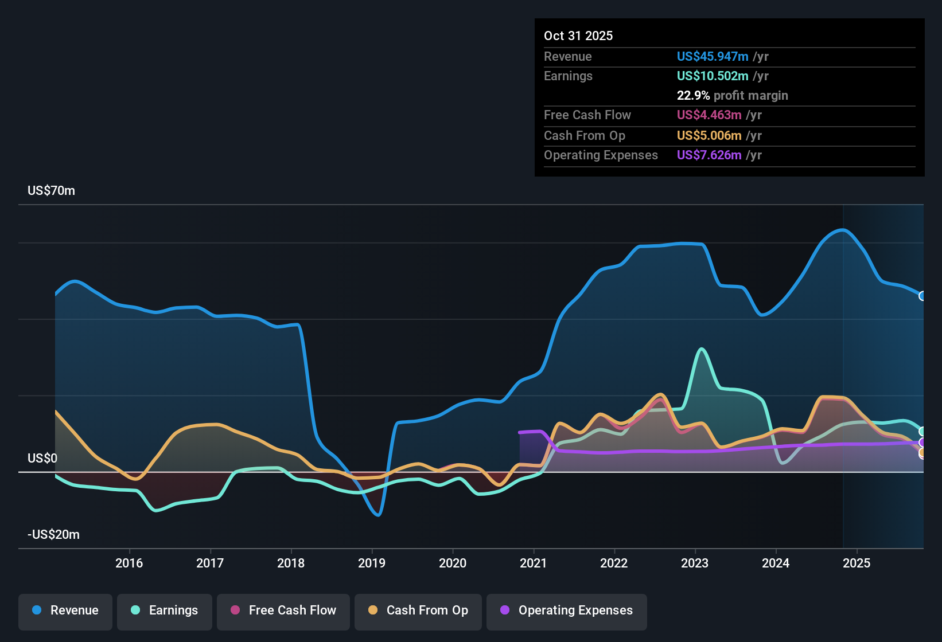Screen dimensions: 942x642
Task: Click the Cash From Op endpoint marker
Action: (x=922, y=453)
